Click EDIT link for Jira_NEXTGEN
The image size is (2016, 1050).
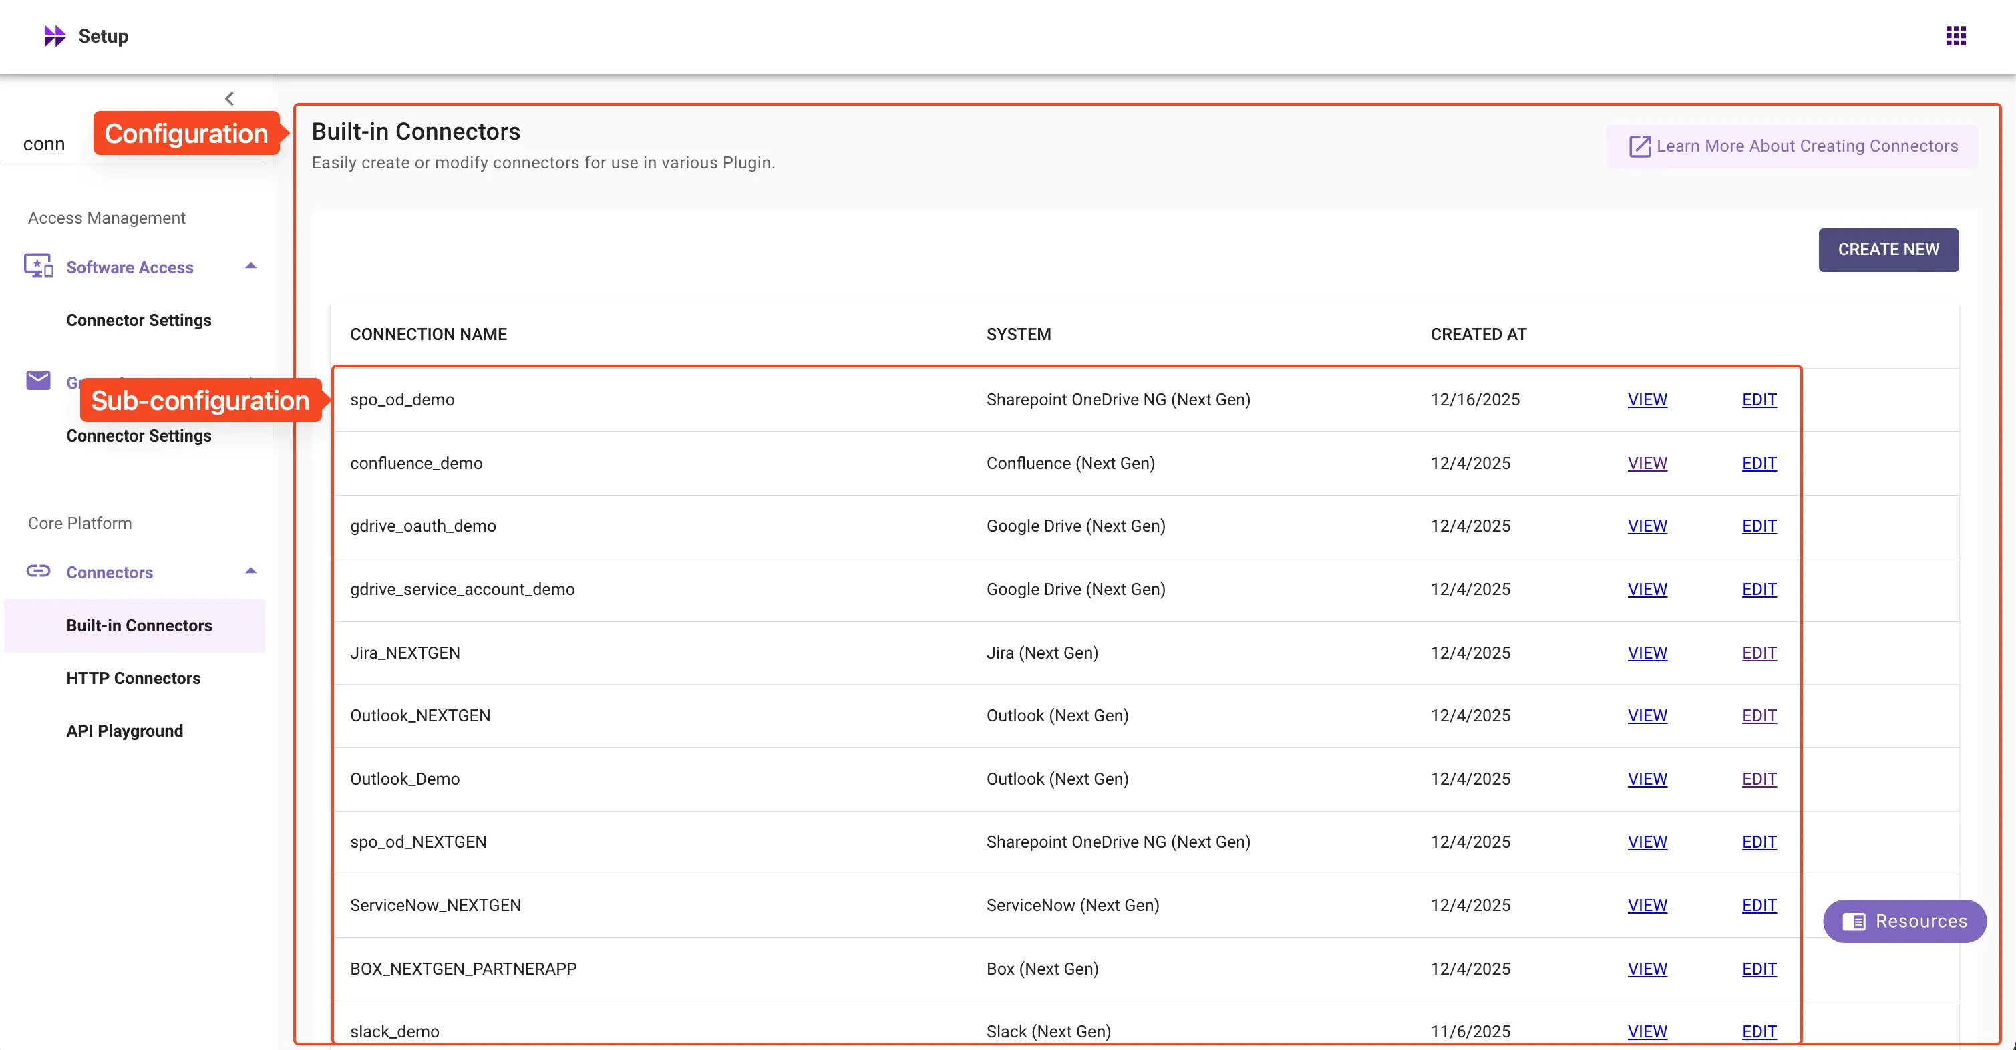[x=1759, y=653]
